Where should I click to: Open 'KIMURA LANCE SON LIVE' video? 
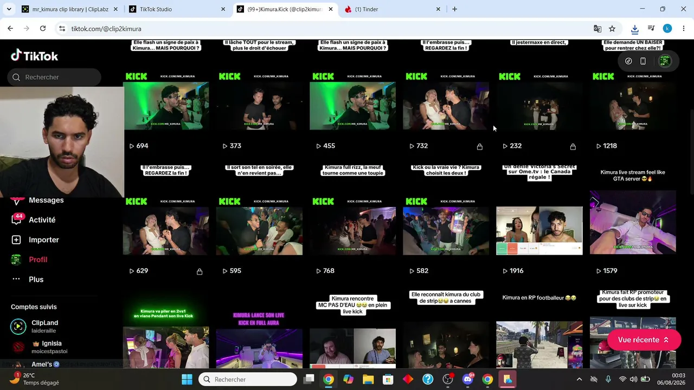[x=260, y=329]
